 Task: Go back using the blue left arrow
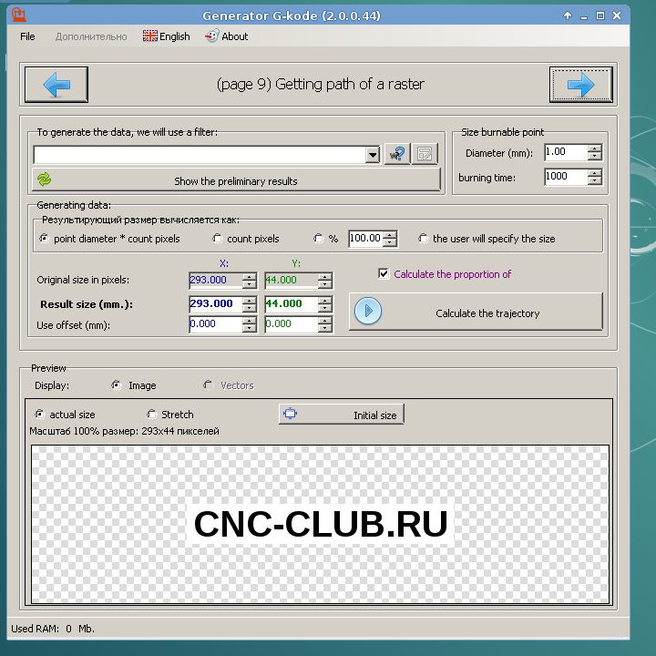pos(56,85)
